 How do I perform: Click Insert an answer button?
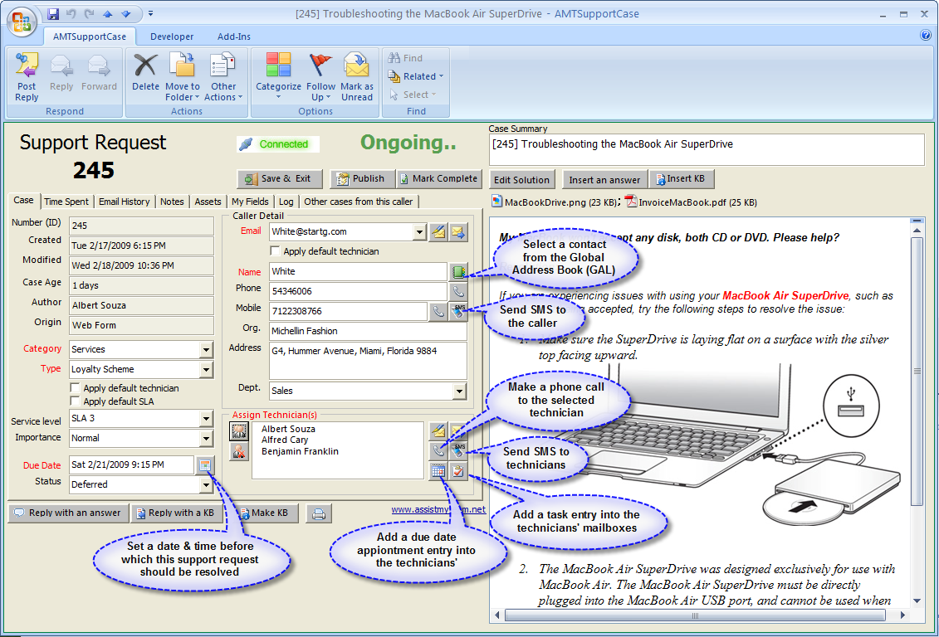point(605,179)
